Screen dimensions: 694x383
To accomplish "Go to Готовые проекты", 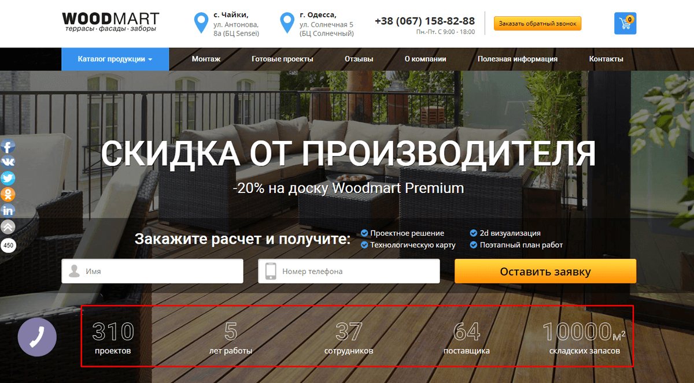I will tap(282, 59).
